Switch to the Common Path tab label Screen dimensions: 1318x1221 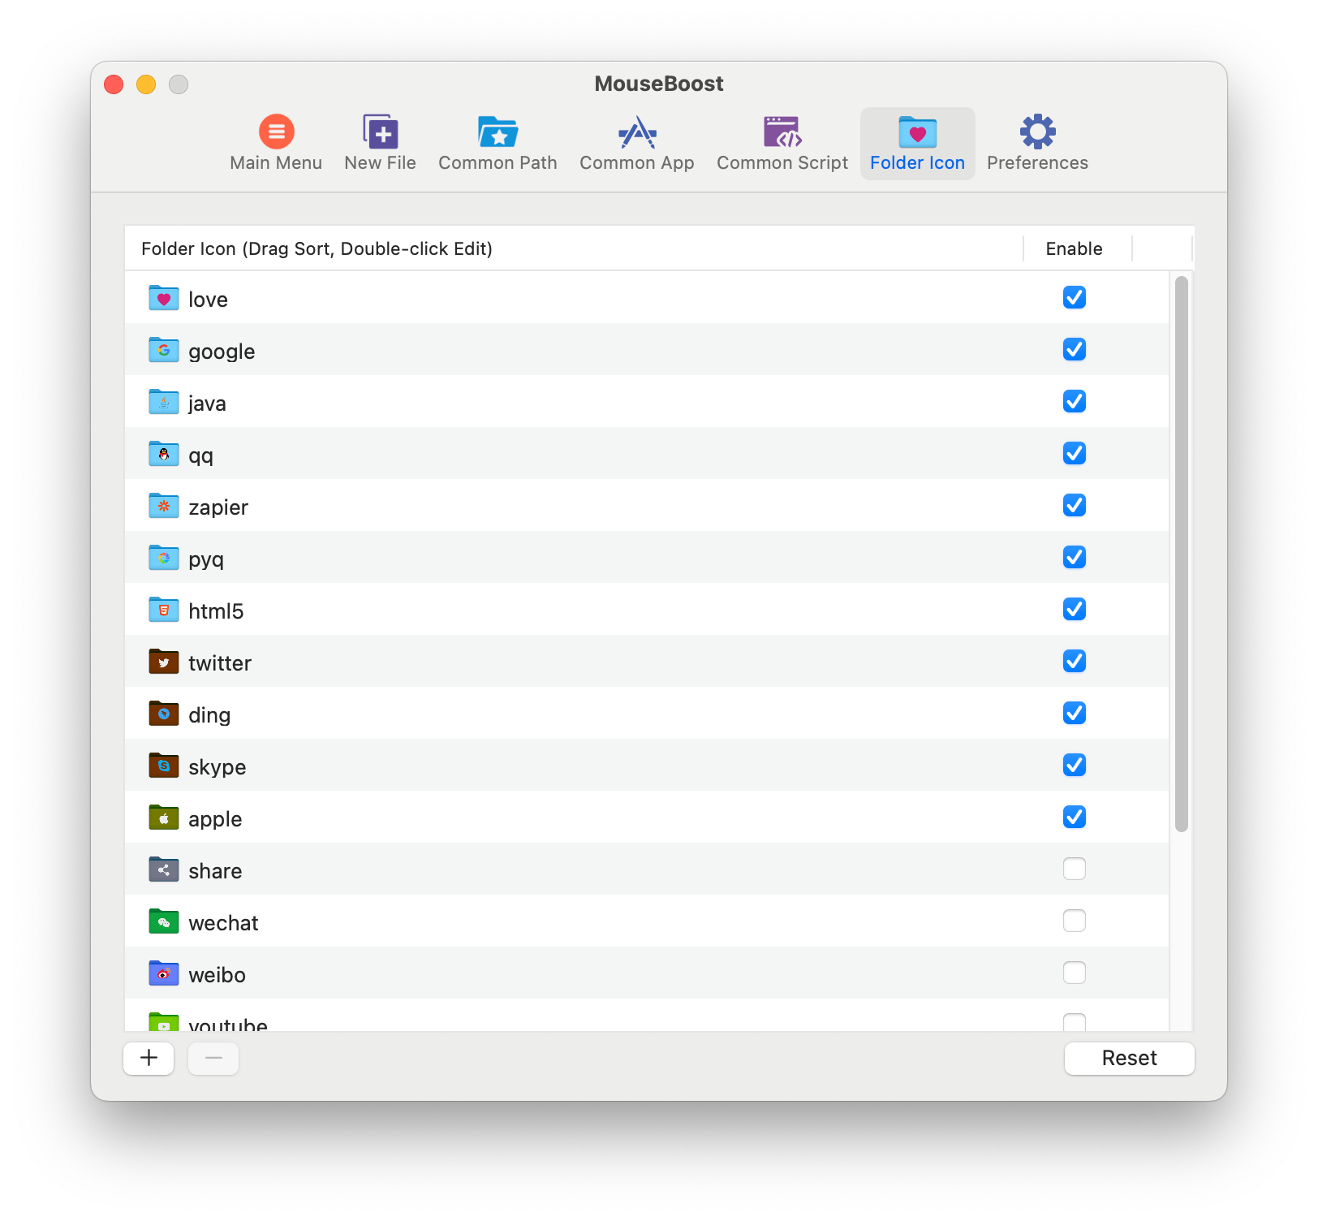[497, 163]
